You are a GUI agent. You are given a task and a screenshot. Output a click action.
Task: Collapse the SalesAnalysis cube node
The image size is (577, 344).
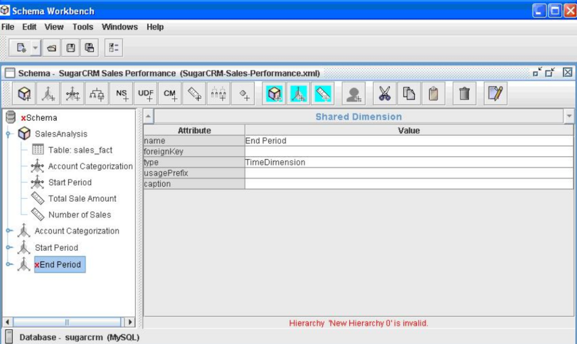point(8,134)
